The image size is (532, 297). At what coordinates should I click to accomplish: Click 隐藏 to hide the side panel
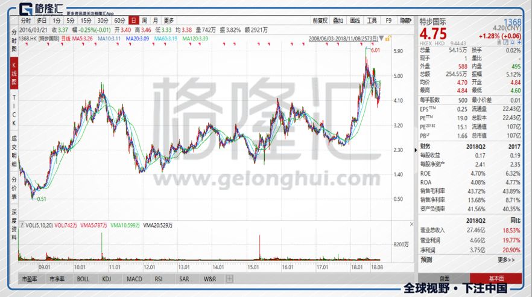[x=406, y=21]
